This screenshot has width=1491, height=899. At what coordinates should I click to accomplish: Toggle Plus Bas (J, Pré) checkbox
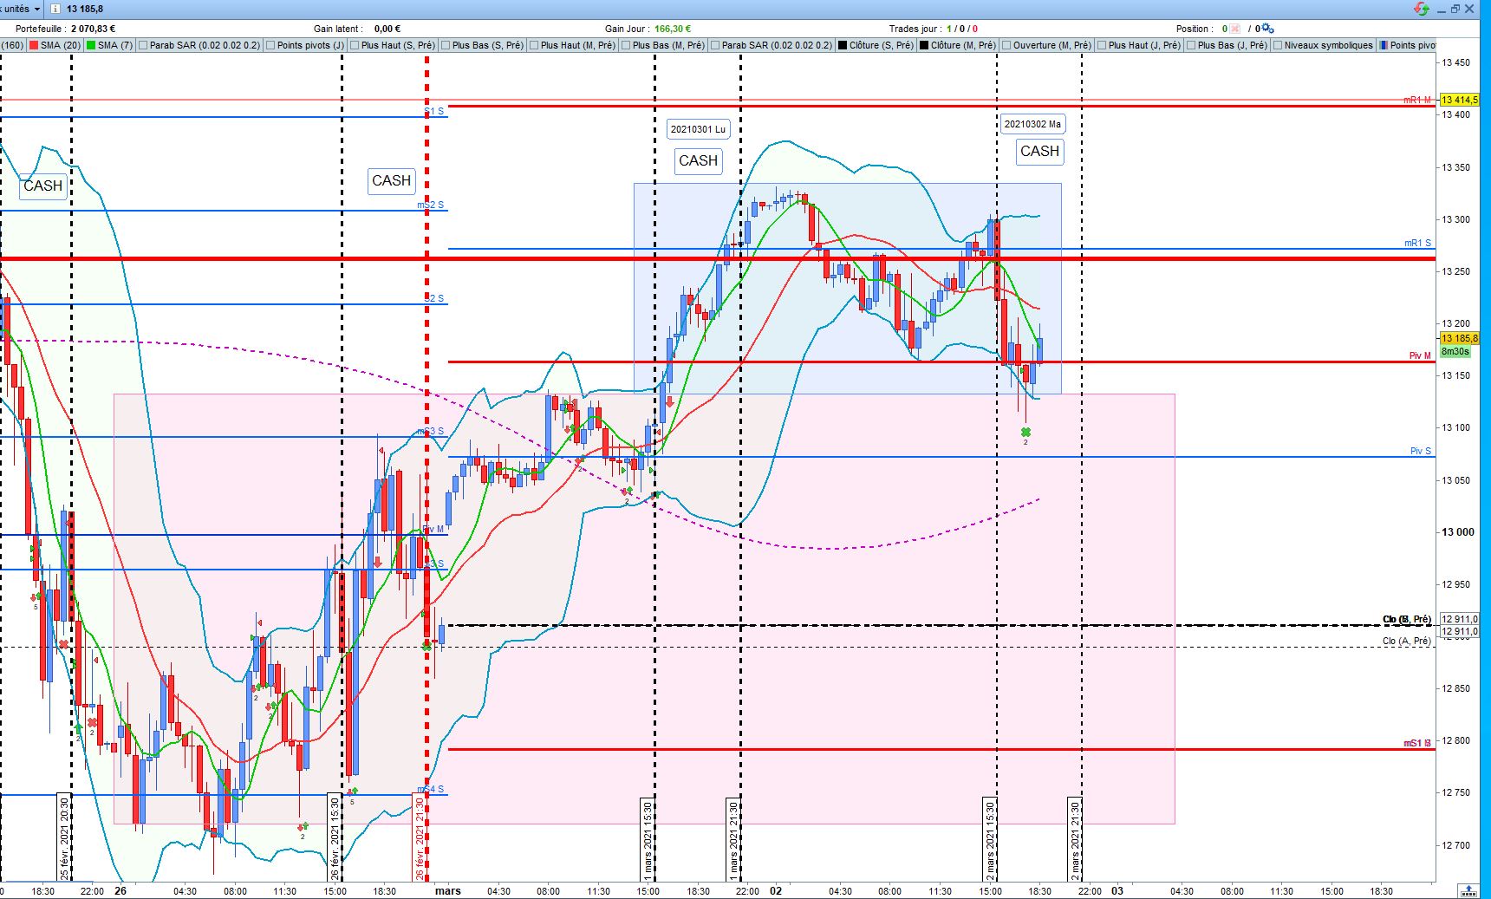coord(1191,45)
